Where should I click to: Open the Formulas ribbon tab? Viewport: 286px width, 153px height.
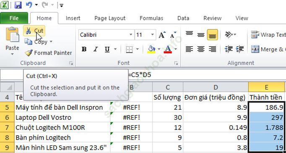coord(151,18)
